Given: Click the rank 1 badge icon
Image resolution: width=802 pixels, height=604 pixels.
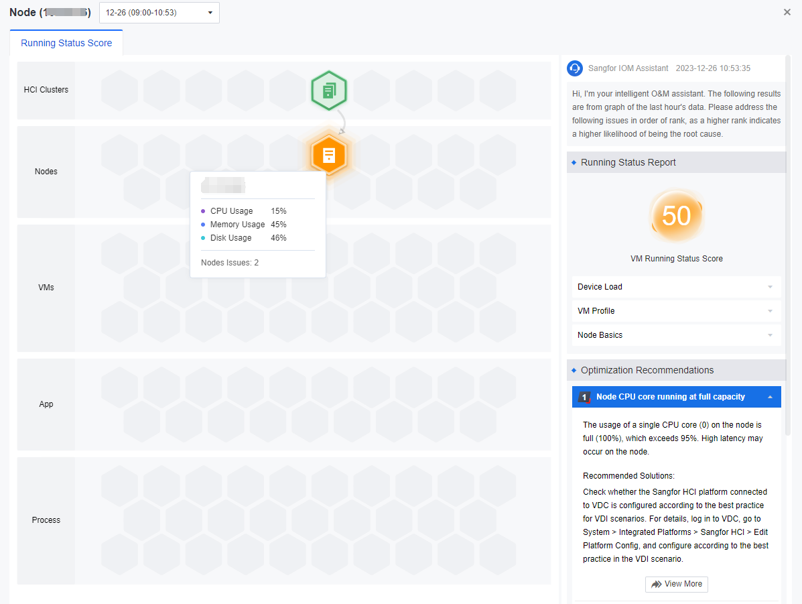Looking at the screenshot, I should coord(585,397).
